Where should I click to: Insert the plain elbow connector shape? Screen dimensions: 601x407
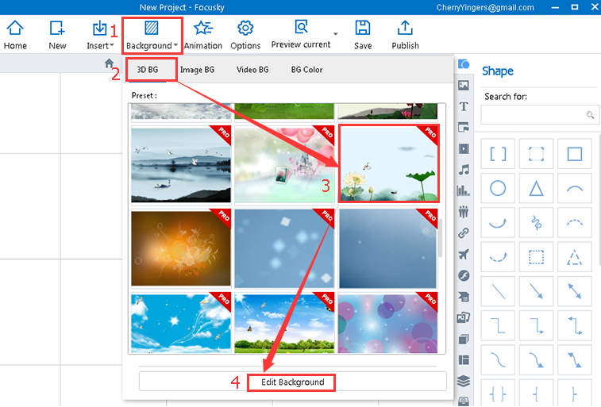click(498, 325)
